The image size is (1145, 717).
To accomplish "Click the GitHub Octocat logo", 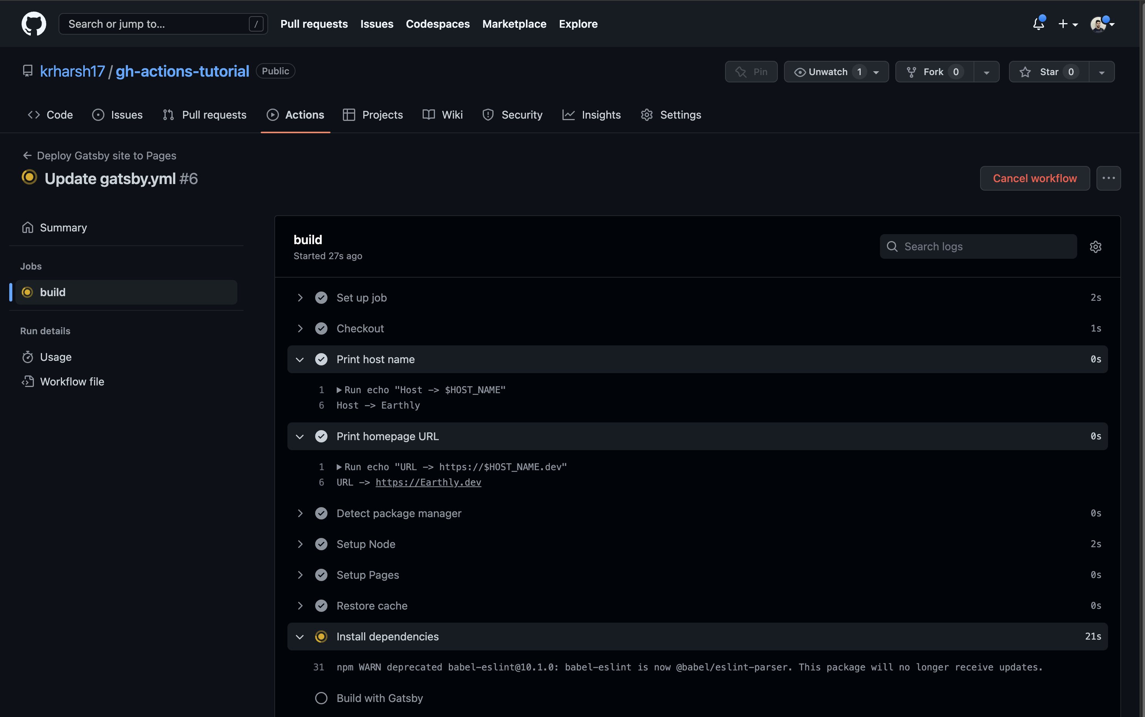I will (x=34, y=24).
